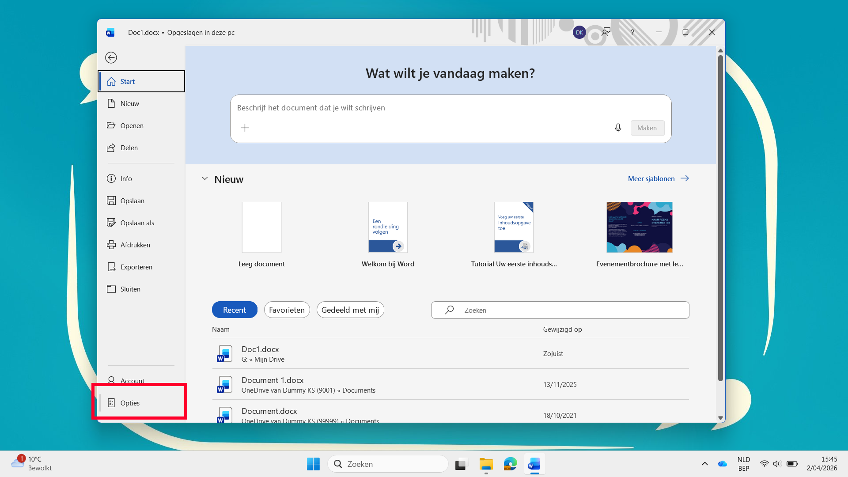The height and width of the screenshot is (477, 848).
Task: Click the Maken button
Action: tap(647, 128)
